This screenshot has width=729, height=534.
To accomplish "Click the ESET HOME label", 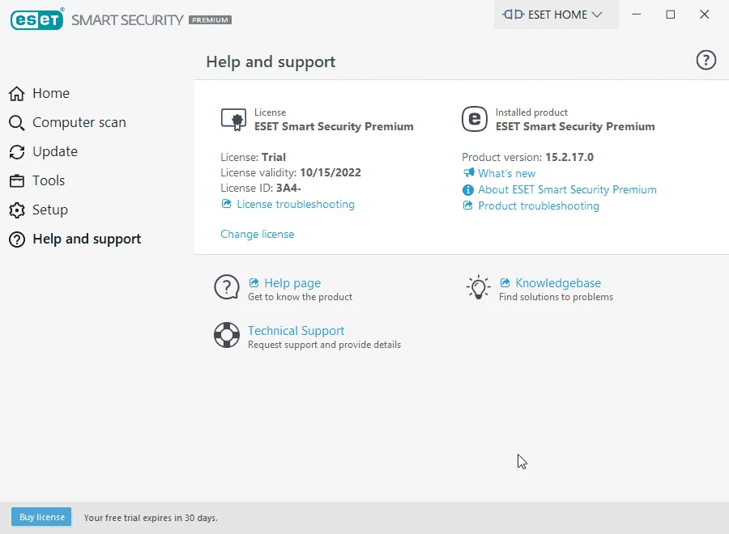I will 557,15.
